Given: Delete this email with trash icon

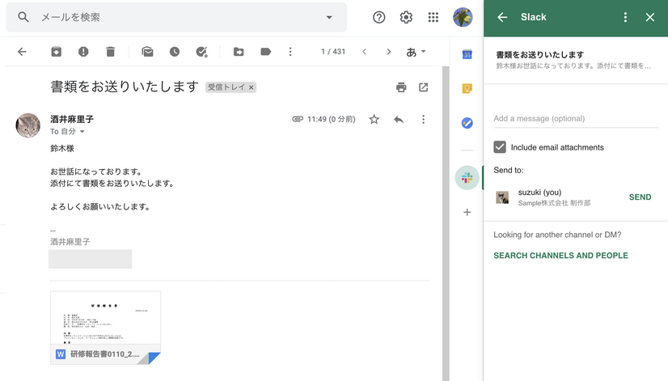Looking at the screenshot, I should click(110, 52).
